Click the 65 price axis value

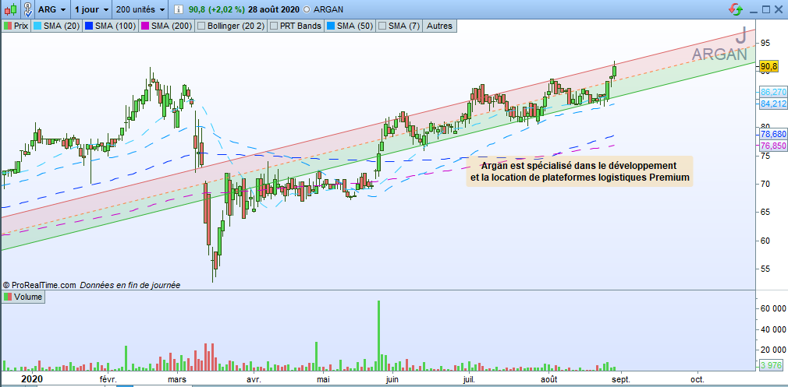point(765,213)
